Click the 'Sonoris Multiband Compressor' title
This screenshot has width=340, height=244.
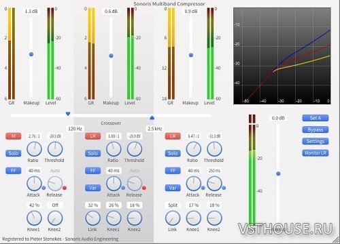click(169, 3)
